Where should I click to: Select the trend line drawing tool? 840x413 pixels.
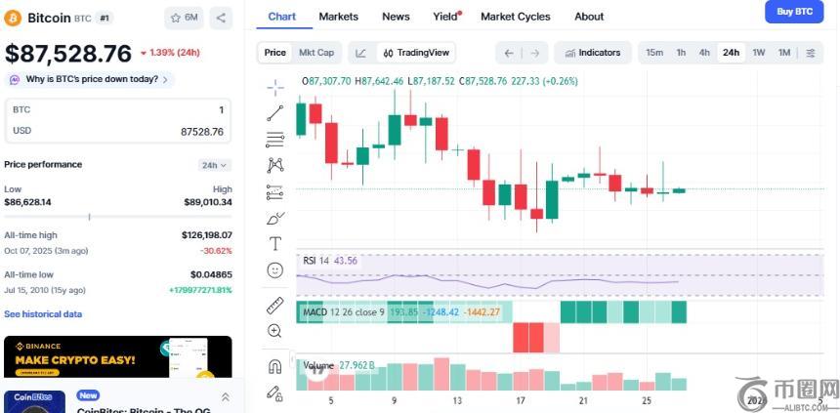click(275, 113)
